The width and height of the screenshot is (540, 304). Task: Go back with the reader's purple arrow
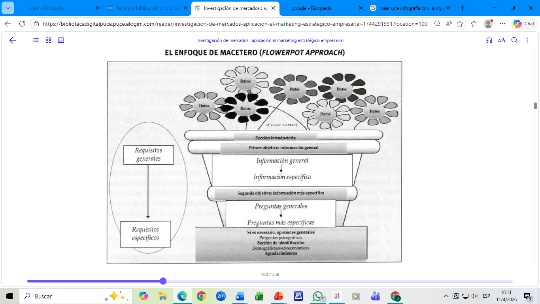tap(13, 40)
